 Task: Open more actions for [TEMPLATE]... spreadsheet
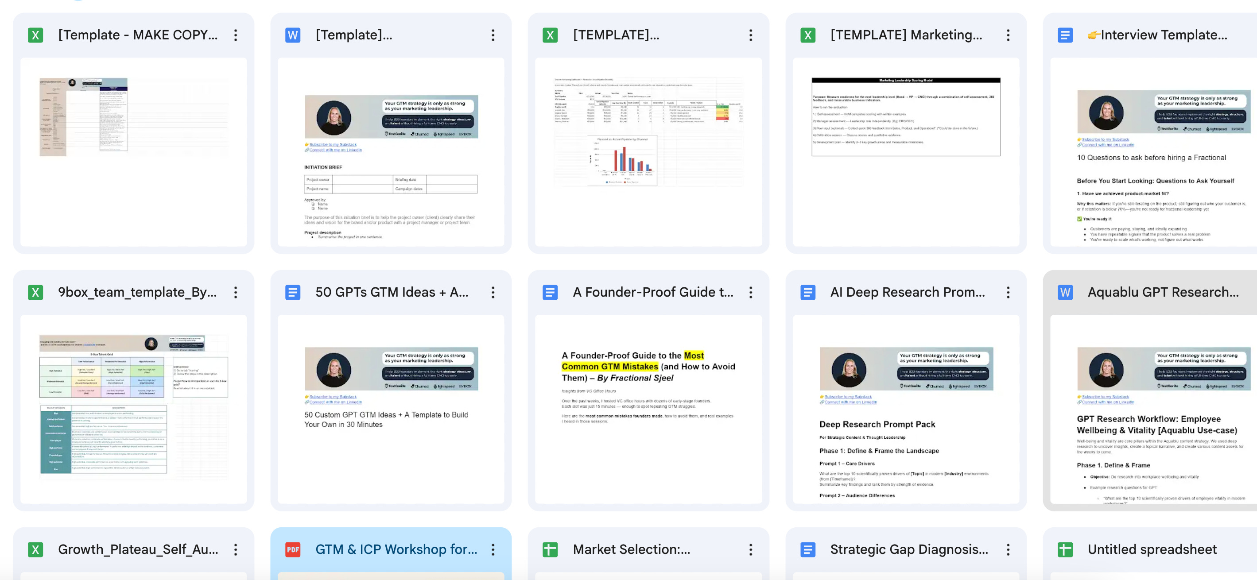[751, 35]
